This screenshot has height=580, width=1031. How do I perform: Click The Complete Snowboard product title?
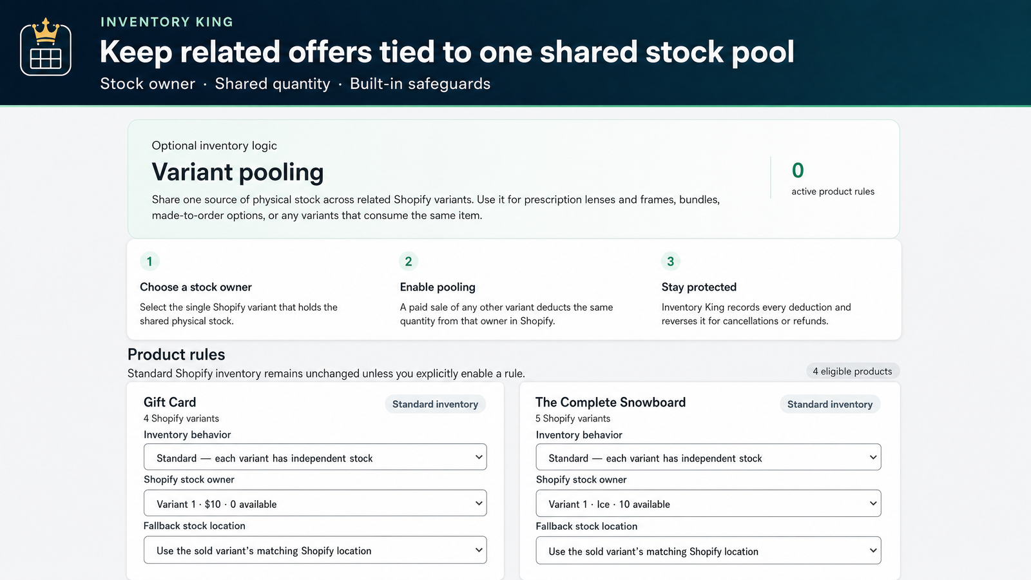point(610,402)
